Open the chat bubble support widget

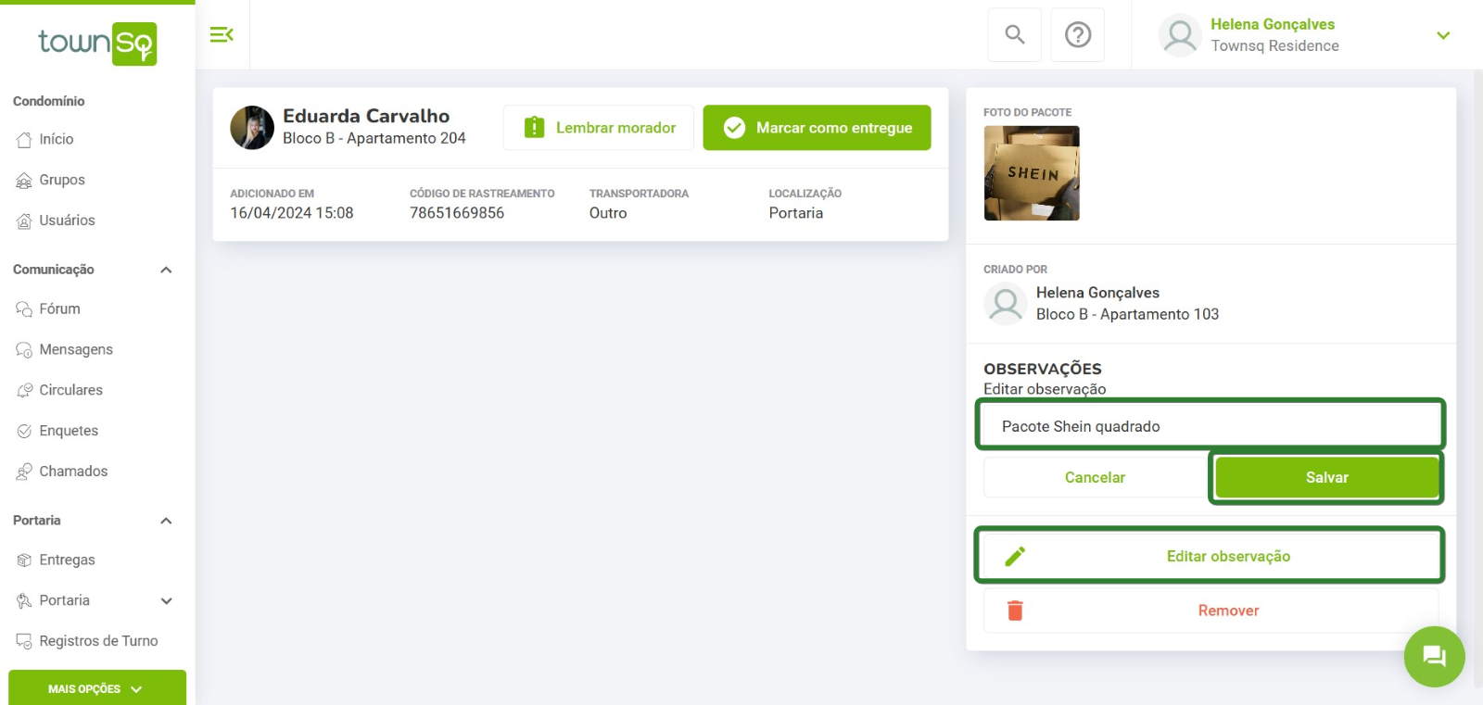pyautogui.click(x=1434, y=657)
